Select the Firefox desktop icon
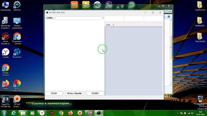 [5, 84]
